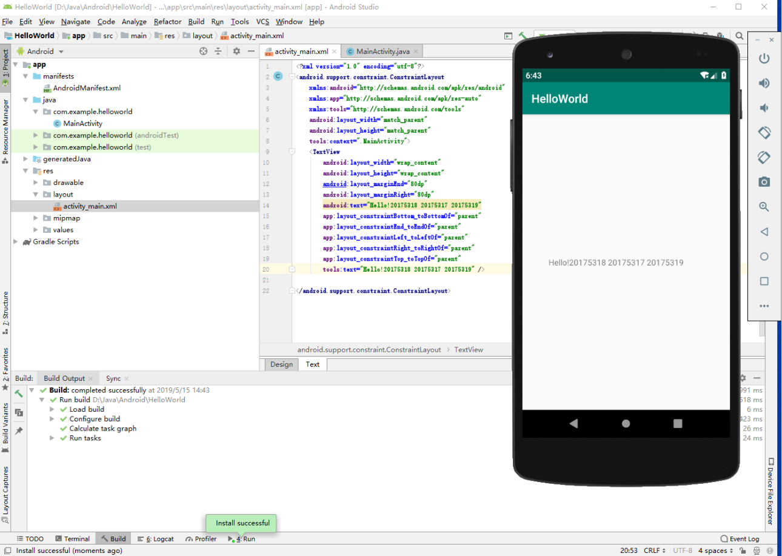The height and width of the screenshot is (556, 782).
Task: Click emulator toolbar Home circle
Action: pyautogui.click(x=764, y=256)
